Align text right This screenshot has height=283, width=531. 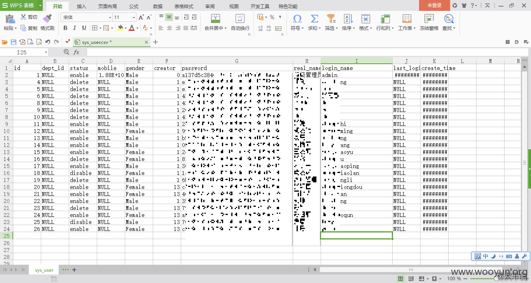point(178,28)
